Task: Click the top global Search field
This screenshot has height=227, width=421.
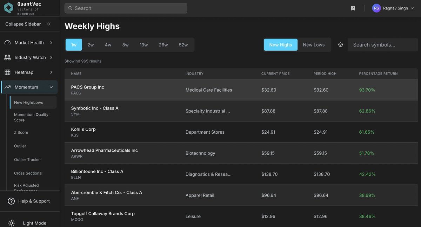Action: coord(126,8)
